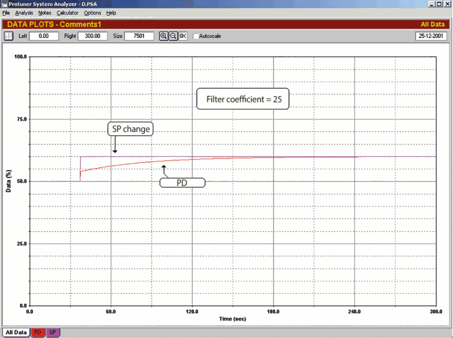Click the 0X reset zoom icon
Image resolution: width=453 pixels, height=338 pixels.
click(x=182, y=36)
